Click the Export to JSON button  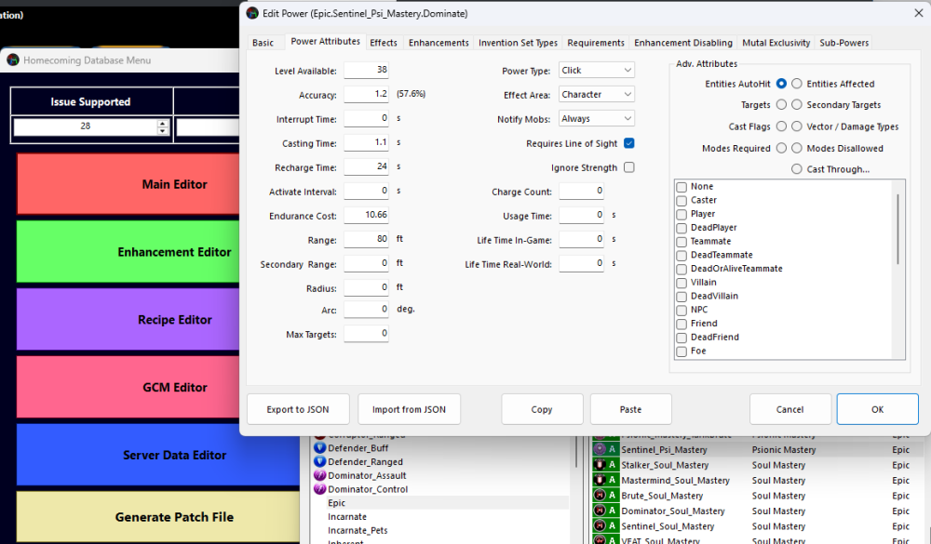[x=299, y=409]
